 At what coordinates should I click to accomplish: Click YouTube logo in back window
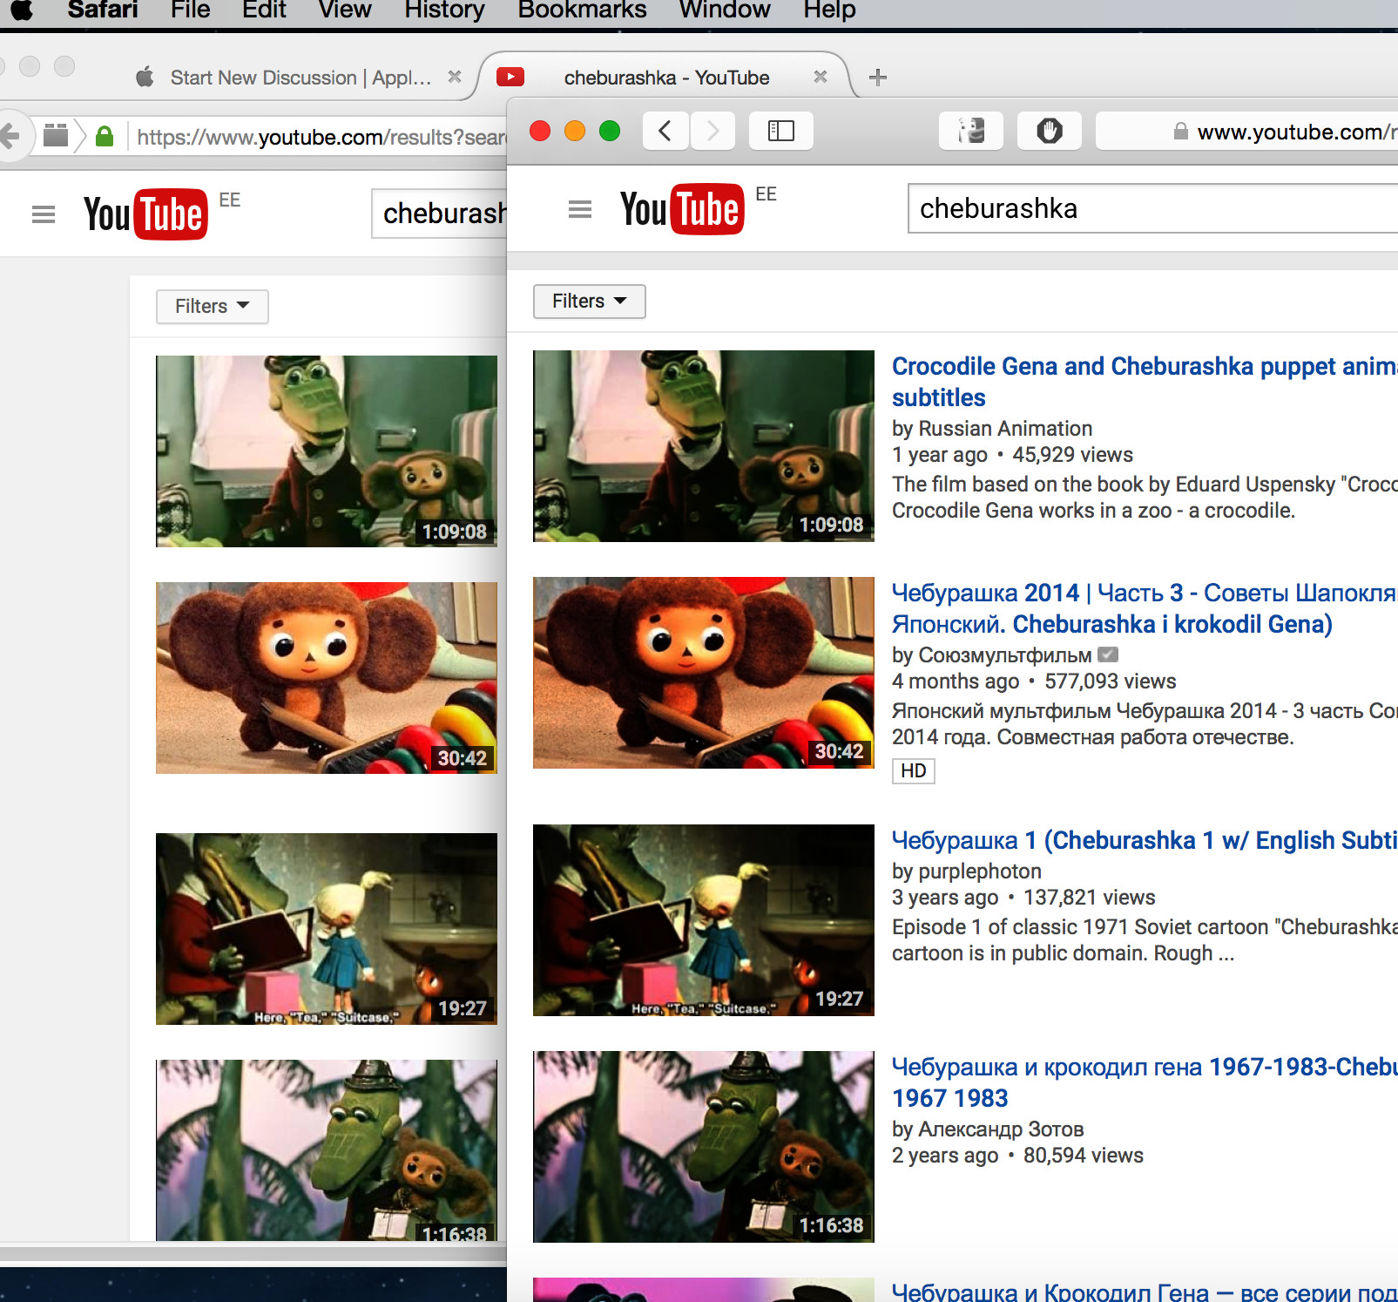click(x=145, y=214)
